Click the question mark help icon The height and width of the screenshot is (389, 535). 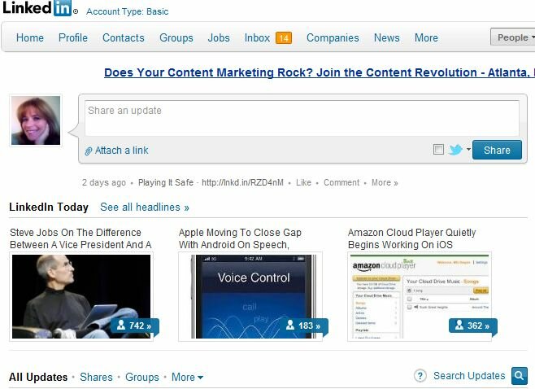[420, 376]
